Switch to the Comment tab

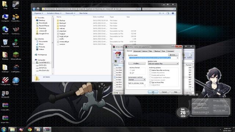tap(170, 51)
